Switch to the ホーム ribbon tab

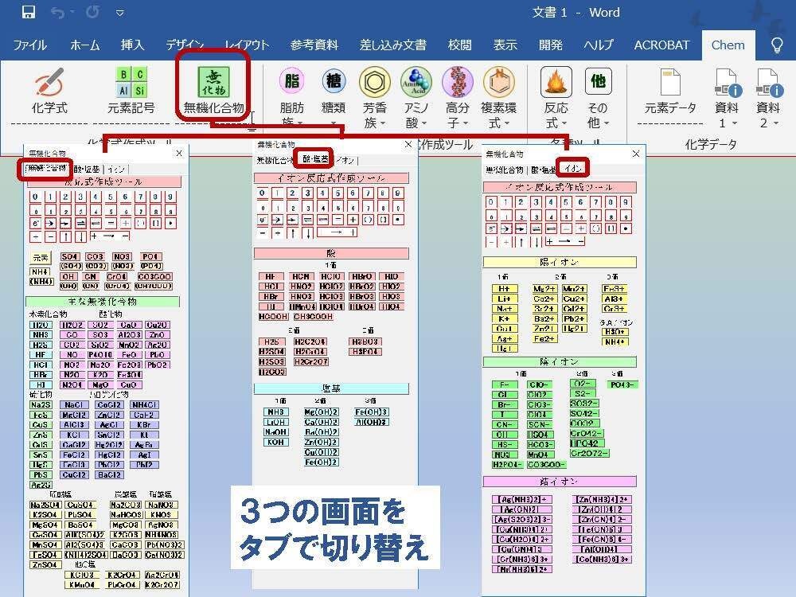coord(85,45)
